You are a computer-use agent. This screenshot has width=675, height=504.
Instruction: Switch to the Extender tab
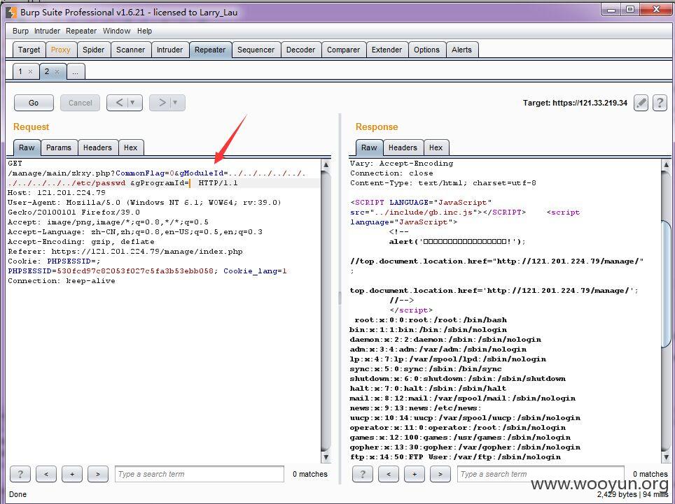click(x=387, y=50)
